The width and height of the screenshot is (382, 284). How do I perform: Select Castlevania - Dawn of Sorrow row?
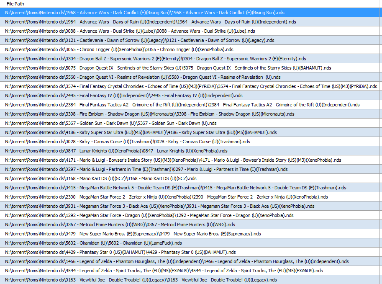(192, 40)
